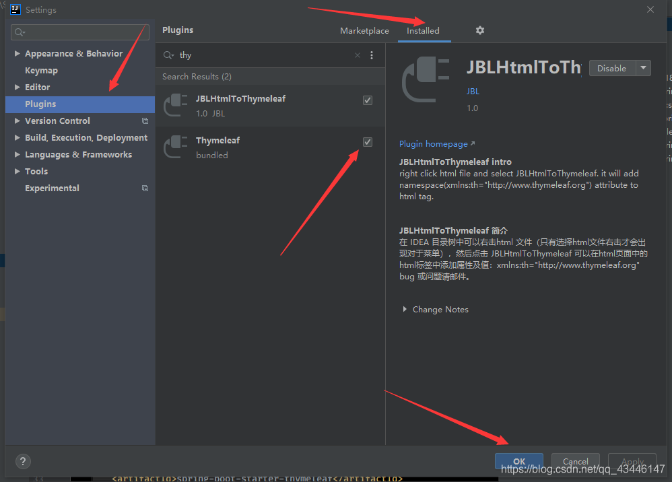Click the copy icon next to Version Control
The height and width of the screenshot is (482, 672).
click(x=145, y=120)
